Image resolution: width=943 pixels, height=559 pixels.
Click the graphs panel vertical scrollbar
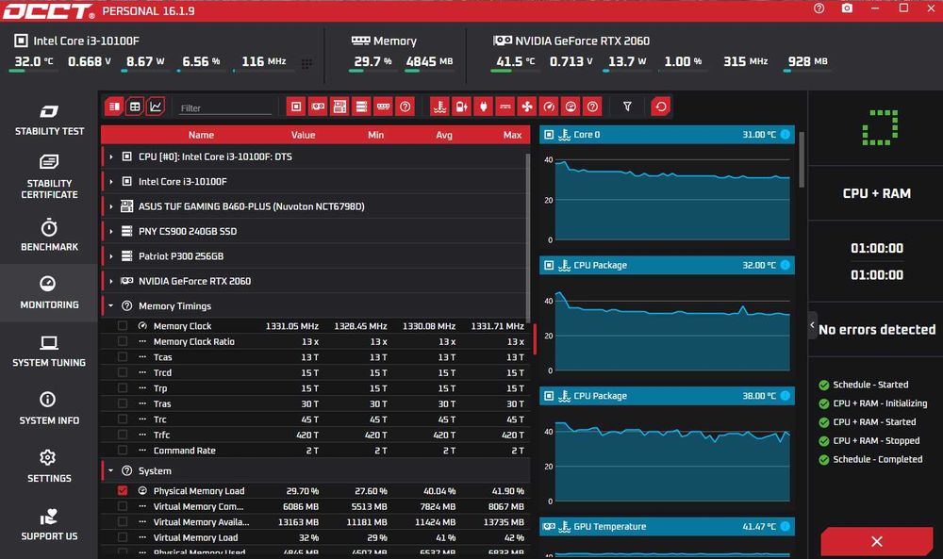[802, 160]
